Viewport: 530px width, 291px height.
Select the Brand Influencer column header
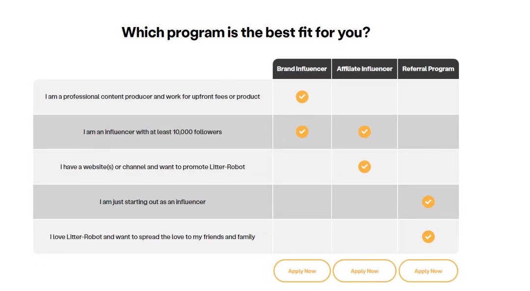coord(302,69)
